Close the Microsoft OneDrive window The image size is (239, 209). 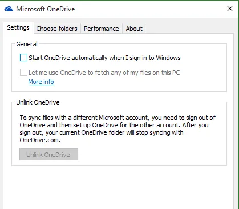click(230, 9)
